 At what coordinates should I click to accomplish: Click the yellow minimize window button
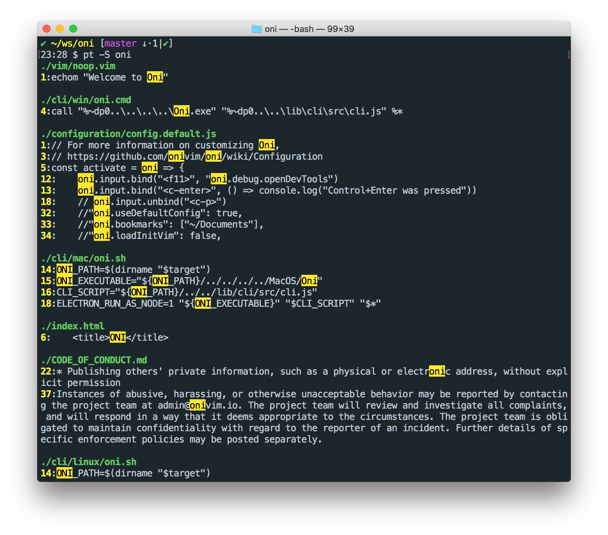click(x=60, y=29)
